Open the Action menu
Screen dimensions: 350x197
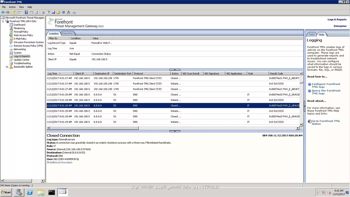coord(12,7)
